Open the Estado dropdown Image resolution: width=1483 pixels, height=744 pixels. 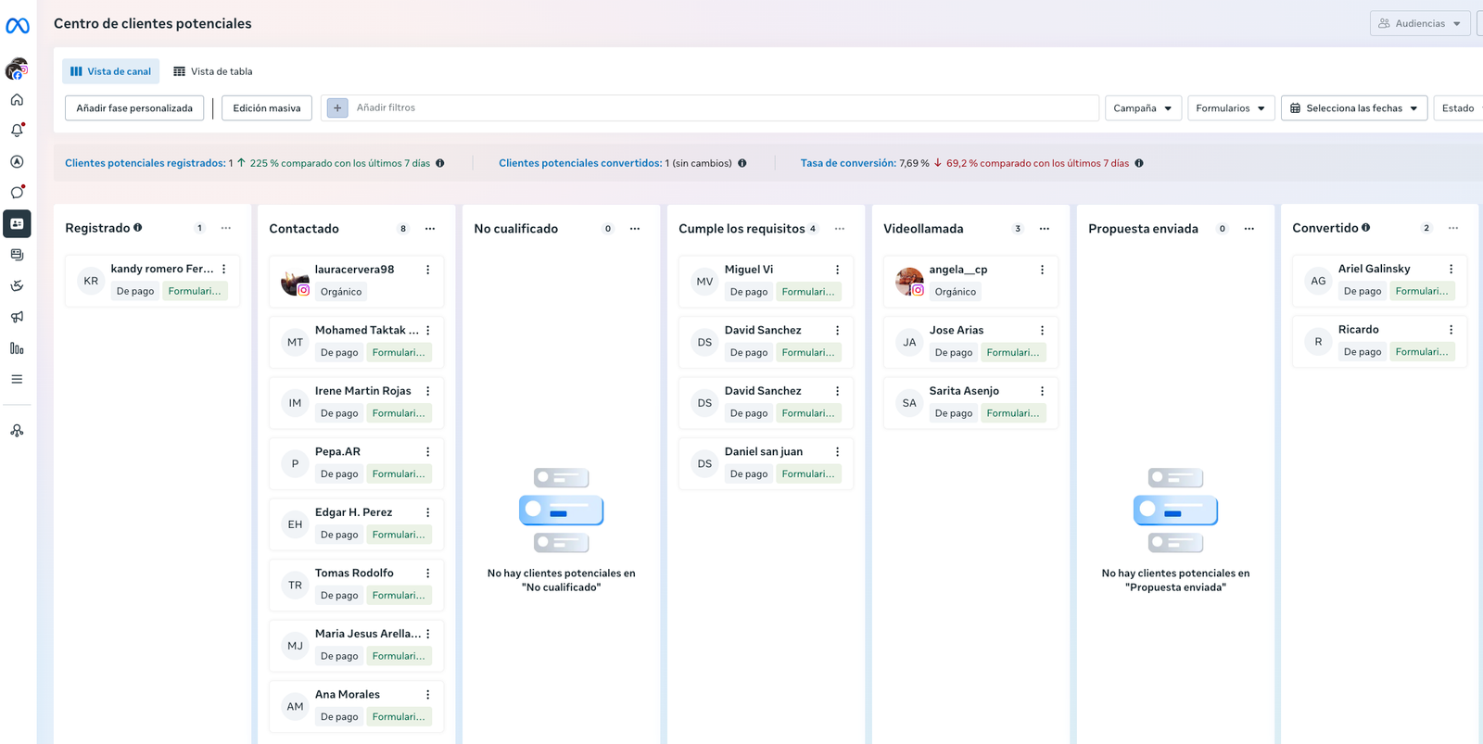[x=1459, y=108]
